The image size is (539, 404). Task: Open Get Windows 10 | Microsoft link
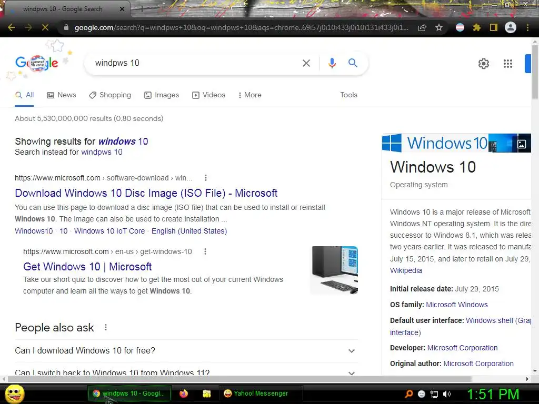(87, 267)
